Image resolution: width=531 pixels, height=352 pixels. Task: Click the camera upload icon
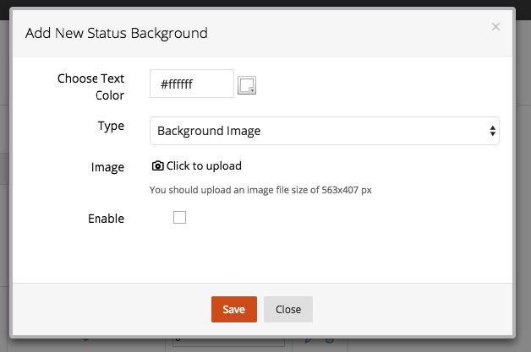click(157, 165)
